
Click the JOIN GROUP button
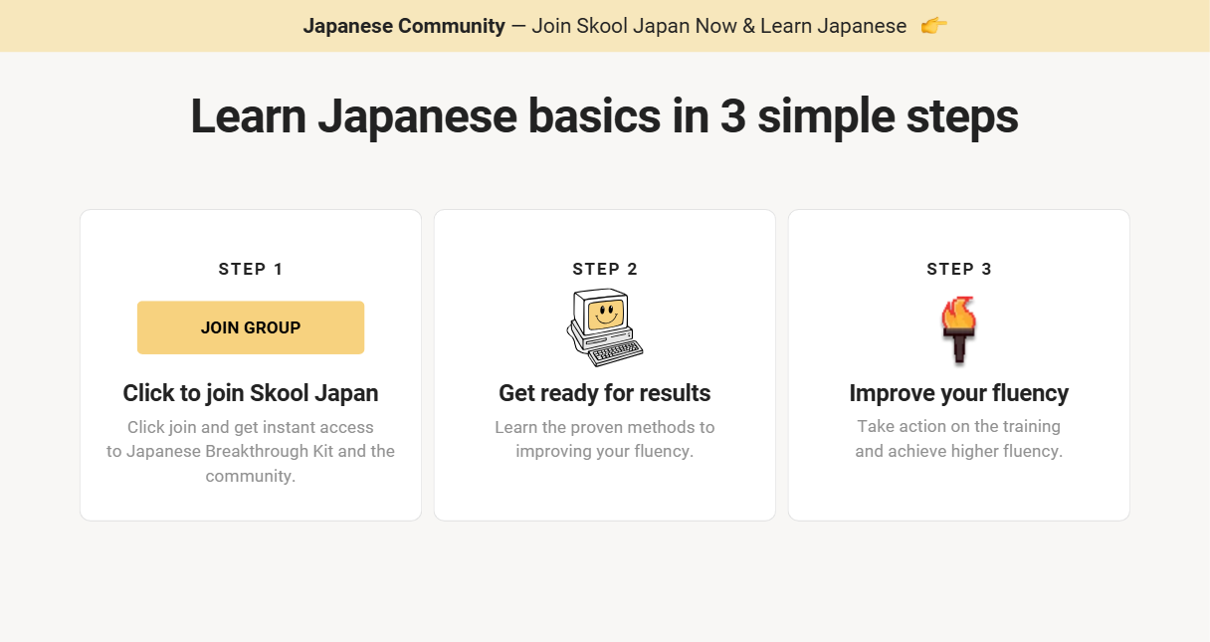251,327
